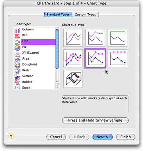Select the plain line sub-type thumbnail
The width and height of the screenshot is (143, 151).
point(73,38)
